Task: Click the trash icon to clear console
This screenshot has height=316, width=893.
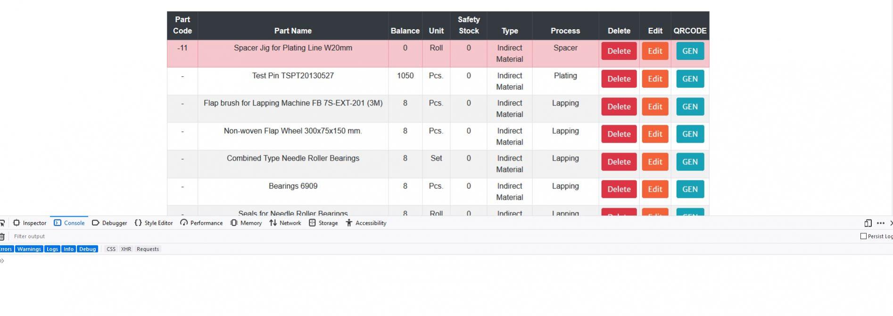Action: tap(2, 236)
